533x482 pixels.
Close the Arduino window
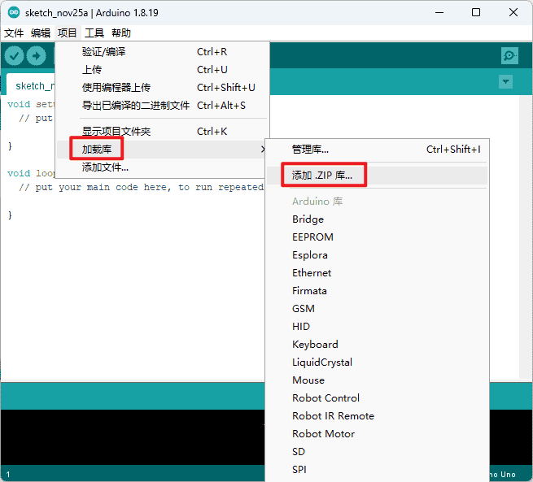pyautogui.click(x=513, y=12)
